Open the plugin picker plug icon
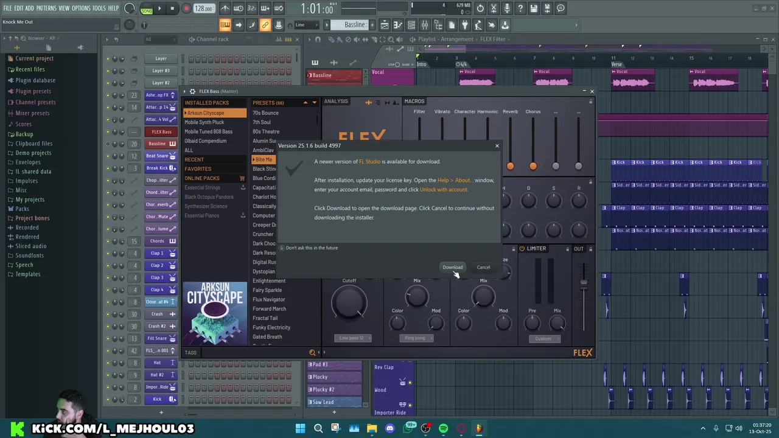The height and width of the screenshot is (438, 779). coord(465,25)
